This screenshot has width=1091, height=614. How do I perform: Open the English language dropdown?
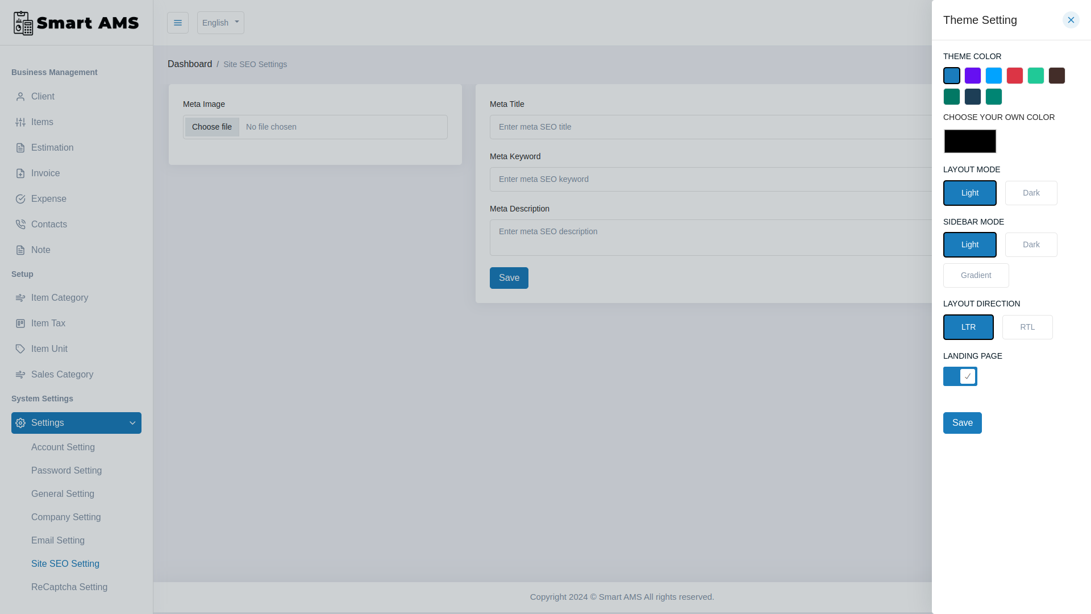click(220, 23)
